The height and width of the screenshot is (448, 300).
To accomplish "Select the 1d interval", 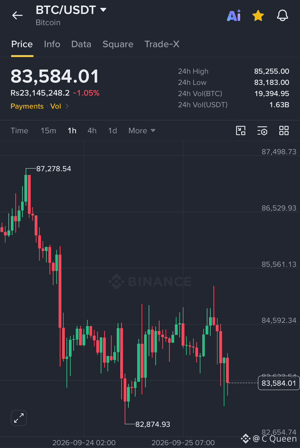I will (x=113, y=131).
